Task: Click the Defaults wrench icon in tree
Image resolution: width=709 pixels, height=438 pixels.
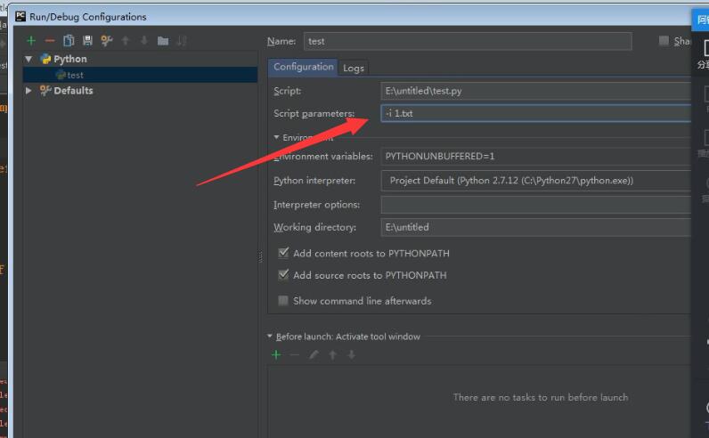Action: (45, 91)
